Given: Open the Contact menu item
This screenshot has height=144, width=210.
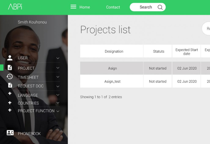Looking at the screenshot, I should [113, 7].
